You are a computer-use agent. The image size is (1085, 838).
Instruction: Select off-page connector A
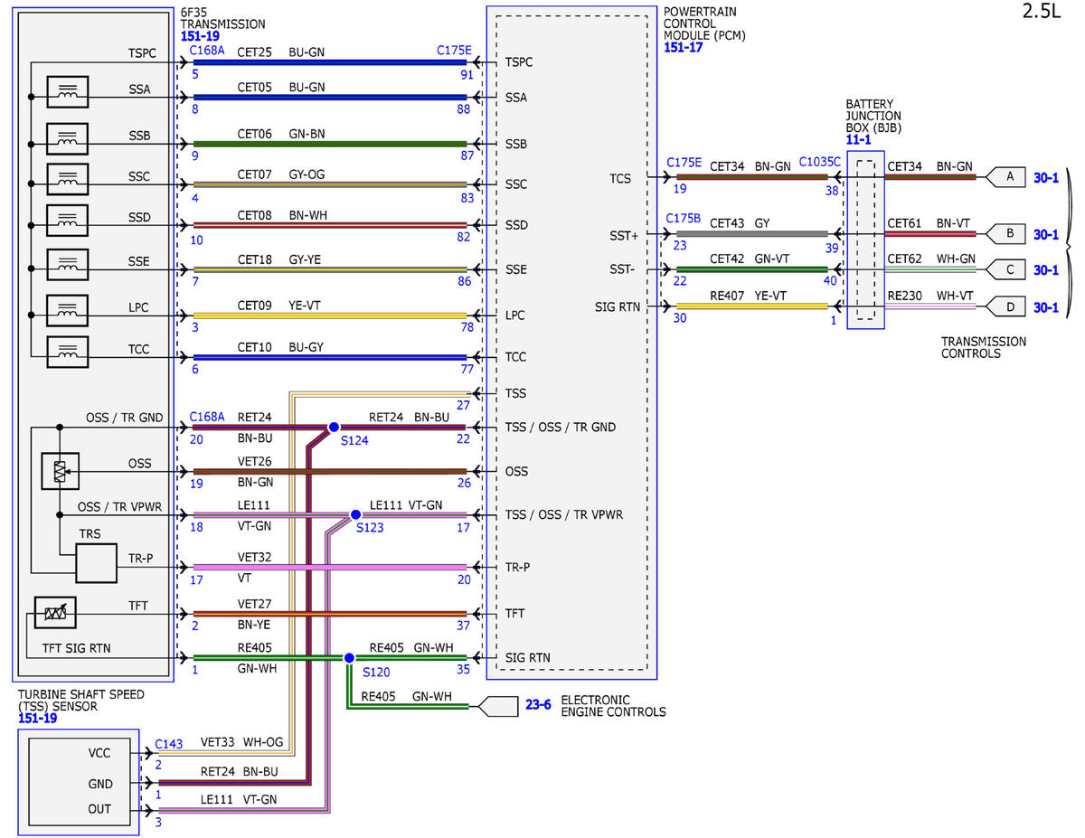(1004, 177)
